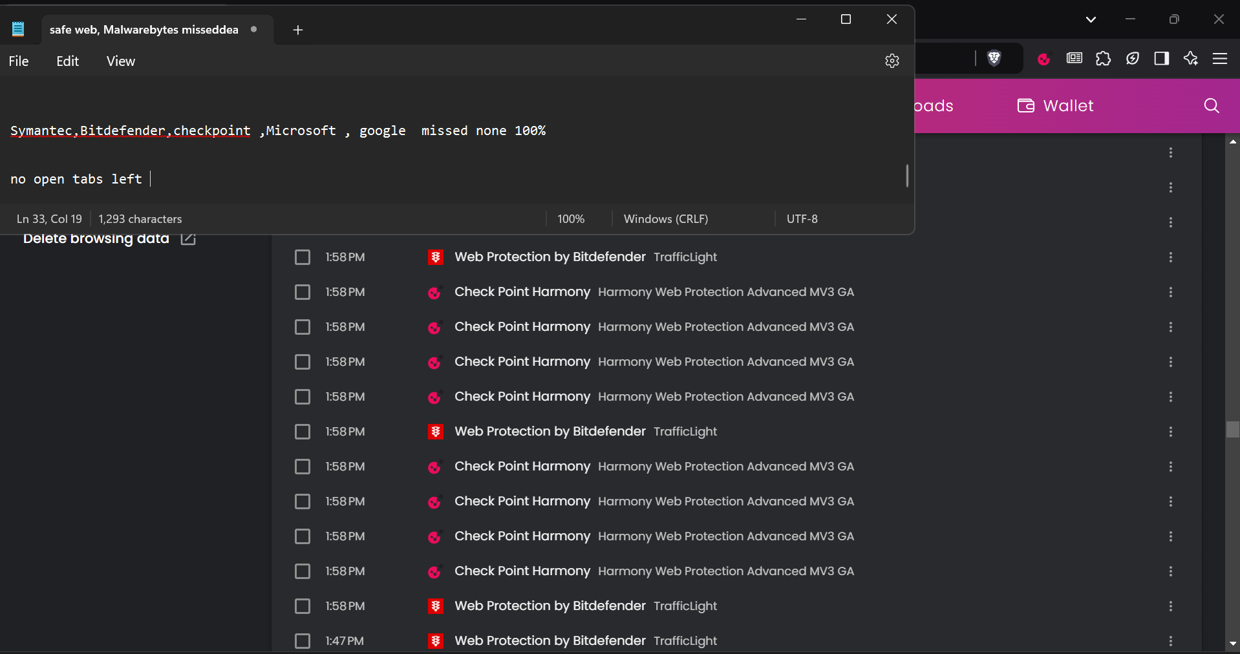Tick the Bitdefender checkbox between the Check Point groups

[303, 432]
